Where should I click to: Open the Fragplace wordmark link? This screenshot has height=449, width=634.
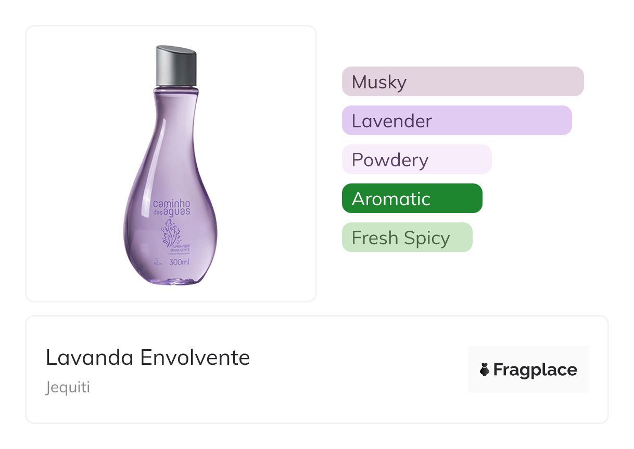[x=535, y=370]
